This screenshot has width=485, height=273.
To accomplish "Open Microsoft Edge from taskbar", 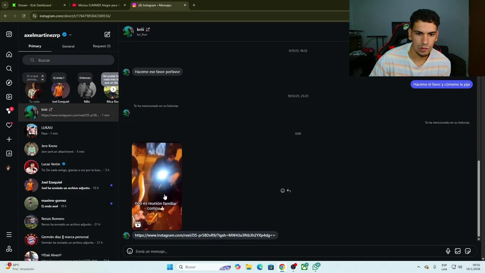I will pos(260,267).
